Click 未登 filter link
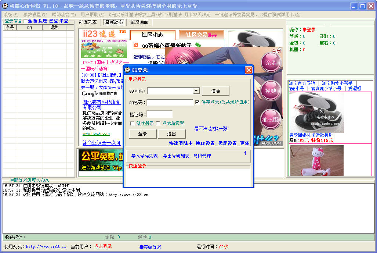The height and width of the screenshot is (253, 377). point(64,21)
